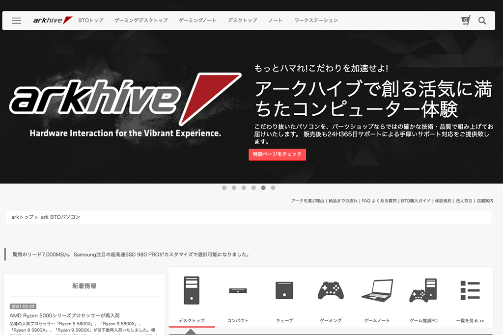
Task: Click the search magnifier icon
Action: click(x=482, y=21)
